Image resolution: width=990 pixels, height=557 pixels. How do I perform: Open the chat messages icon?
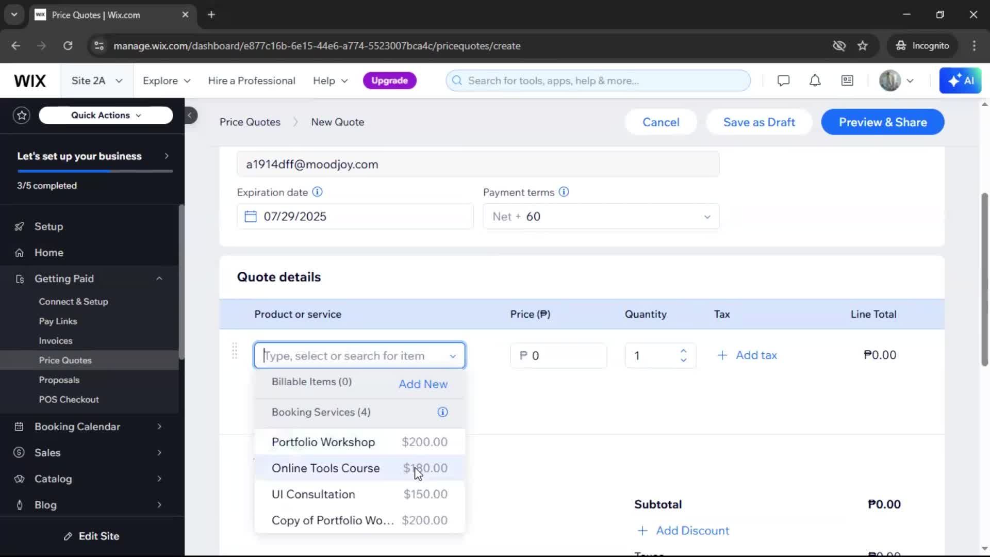[x=783, y=80]
